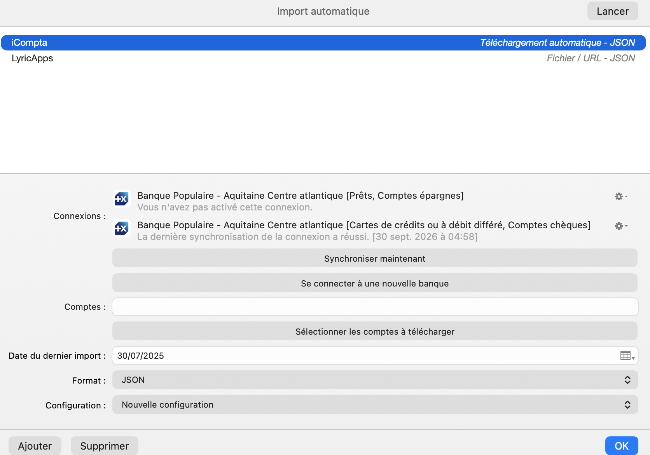Click the 'Import automatique' title
The width and height of the screenshot is (650, 455).
323,11
